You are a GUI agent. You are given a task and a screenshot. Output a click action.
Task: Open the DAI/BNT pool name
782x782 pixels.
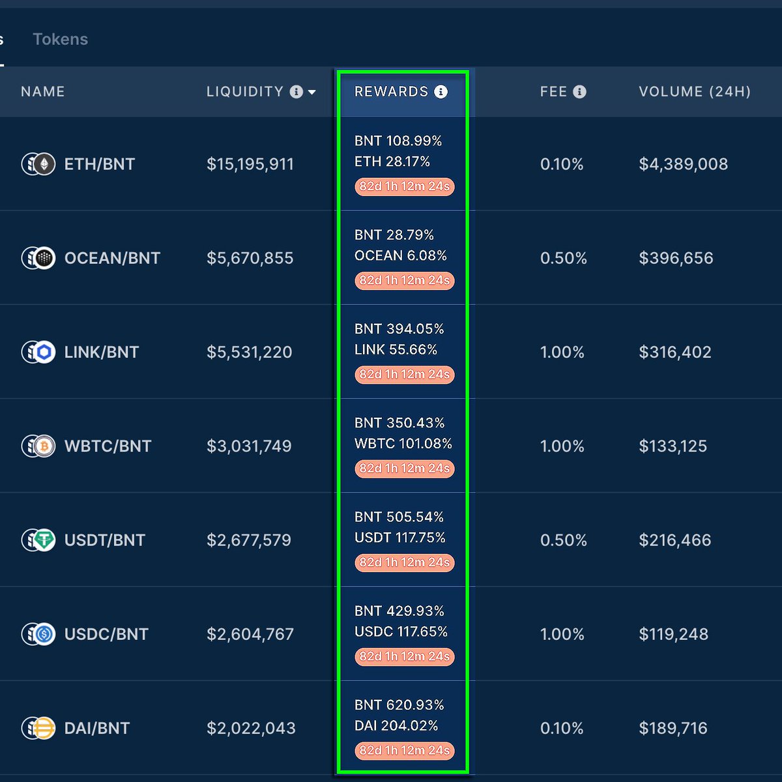tap(97, 728)
